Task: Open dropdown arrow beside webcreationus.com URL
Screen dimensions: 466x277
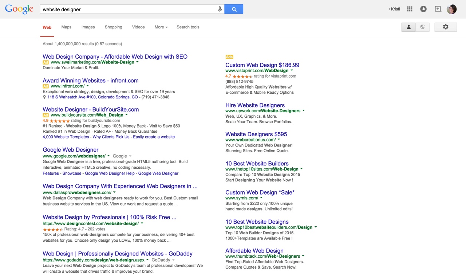Action: (x=279, y=140)
